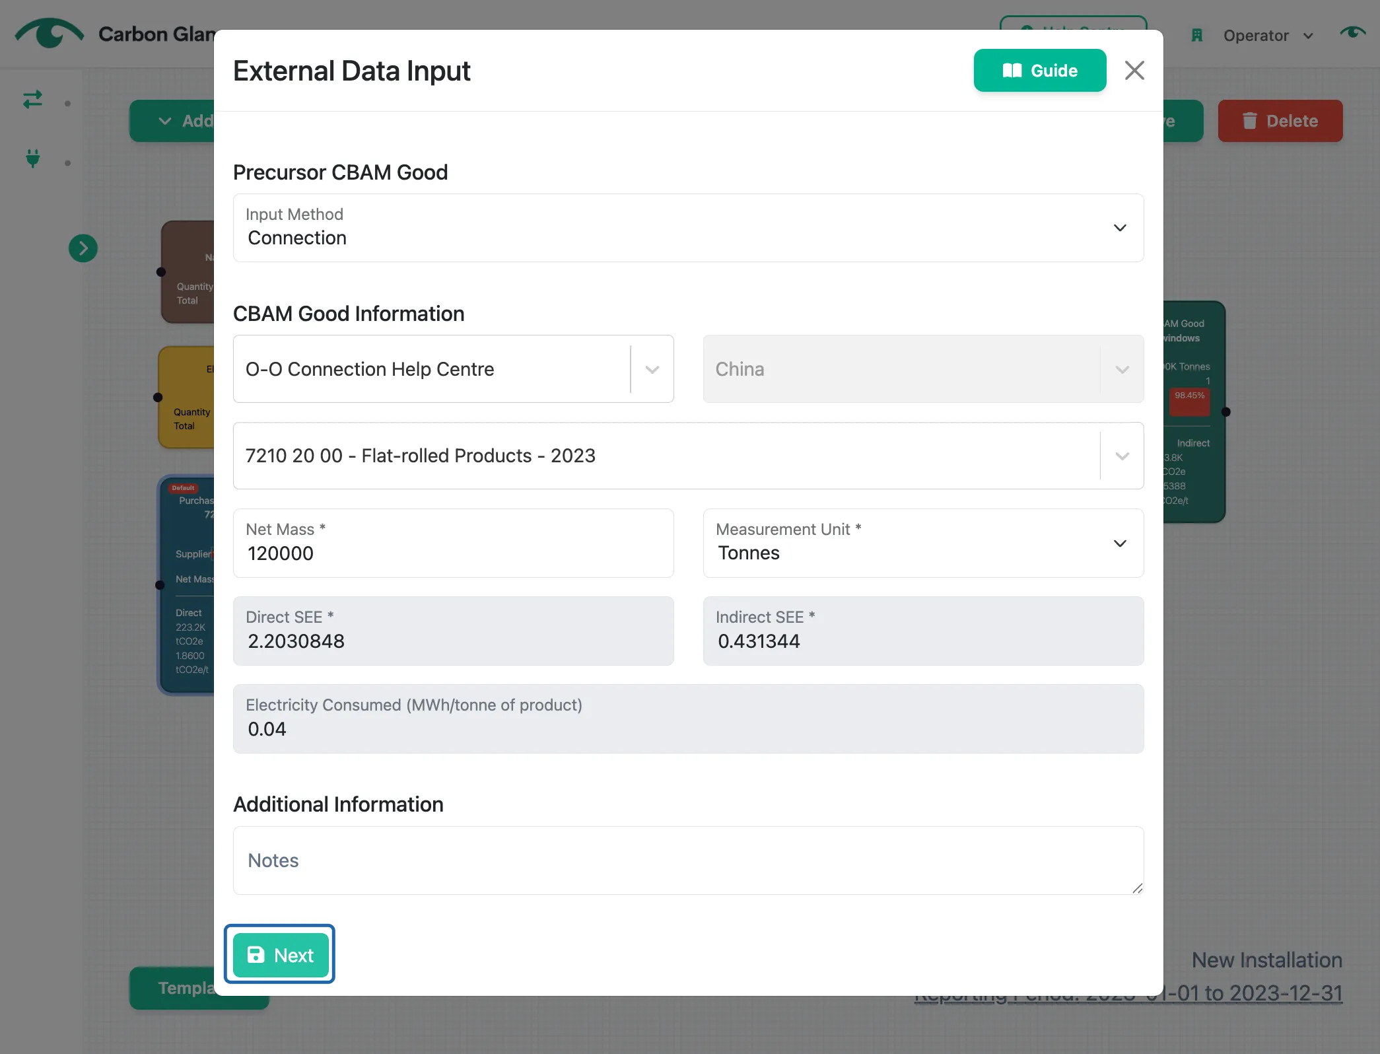Click the Electricity Consumed field

point(688,719)
